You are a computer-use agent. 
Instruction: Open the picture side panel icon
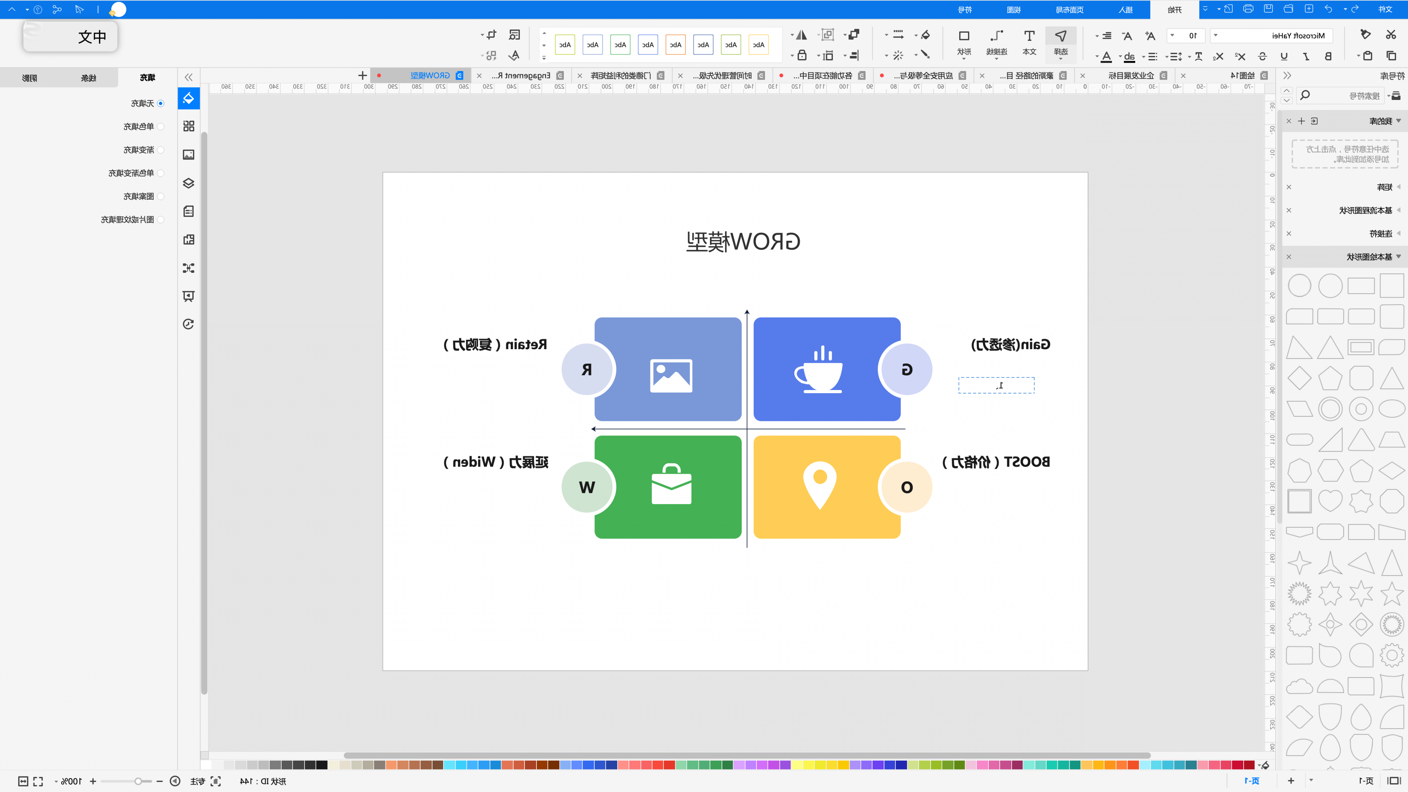coord(189,155)
